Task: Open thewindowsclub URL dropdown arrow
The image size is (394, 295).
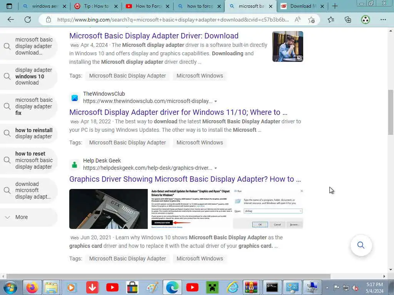Action: [x=215, y=101]
